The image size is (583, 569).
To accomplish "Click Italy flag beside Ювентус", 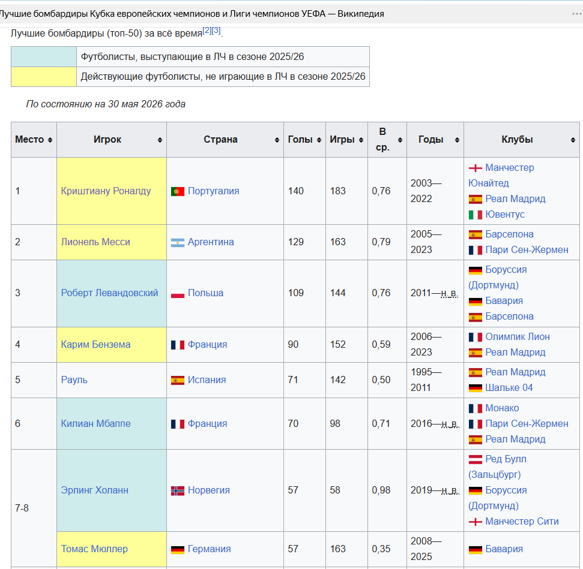I will tap(475, 215).
